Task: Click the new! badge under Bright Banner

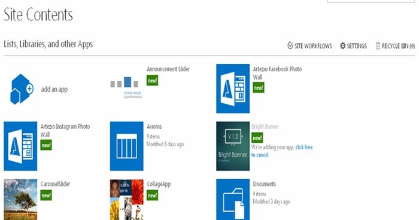Action: coord(257,138)
